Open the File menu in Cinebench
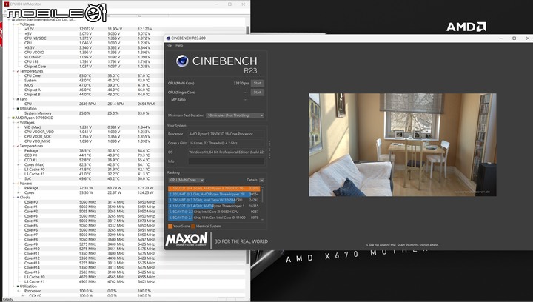This screenshot has height=302, width=533. click(169, 45)
